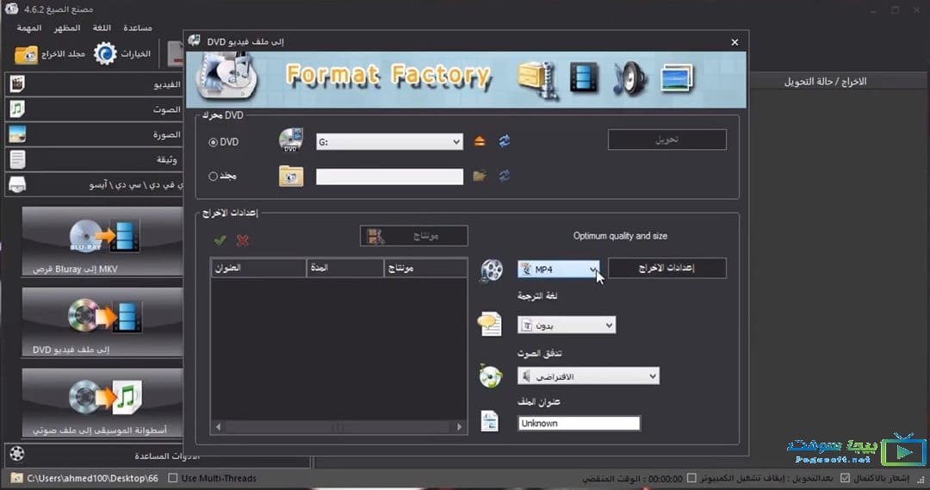This screenshot has width=930, height=490.
Task: Click the file title Unknown field
Action: coord(579,424)
